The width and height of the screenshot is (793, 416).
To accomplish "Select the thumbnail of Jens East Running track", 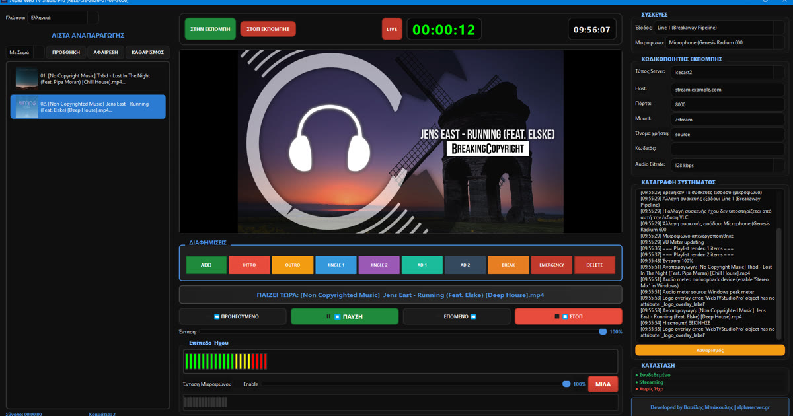I will click(27, 107).
